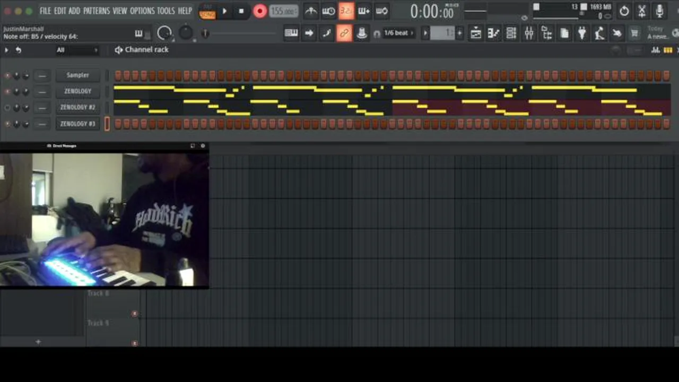Open the OPTIONS menu

pyautogui.click(x=142, y=11)
